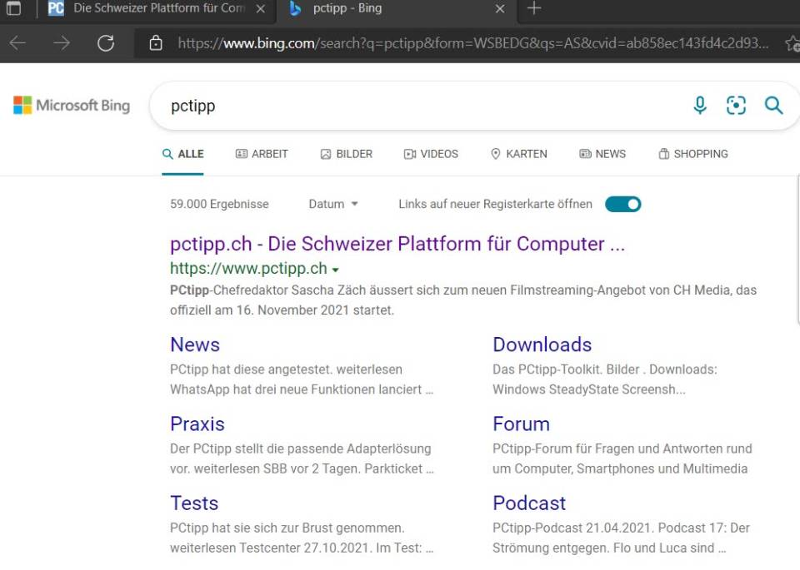This screenshot has width=800, height=570.
Task: Select the pctipp - Bing tab
Action: tap(347, 8)
